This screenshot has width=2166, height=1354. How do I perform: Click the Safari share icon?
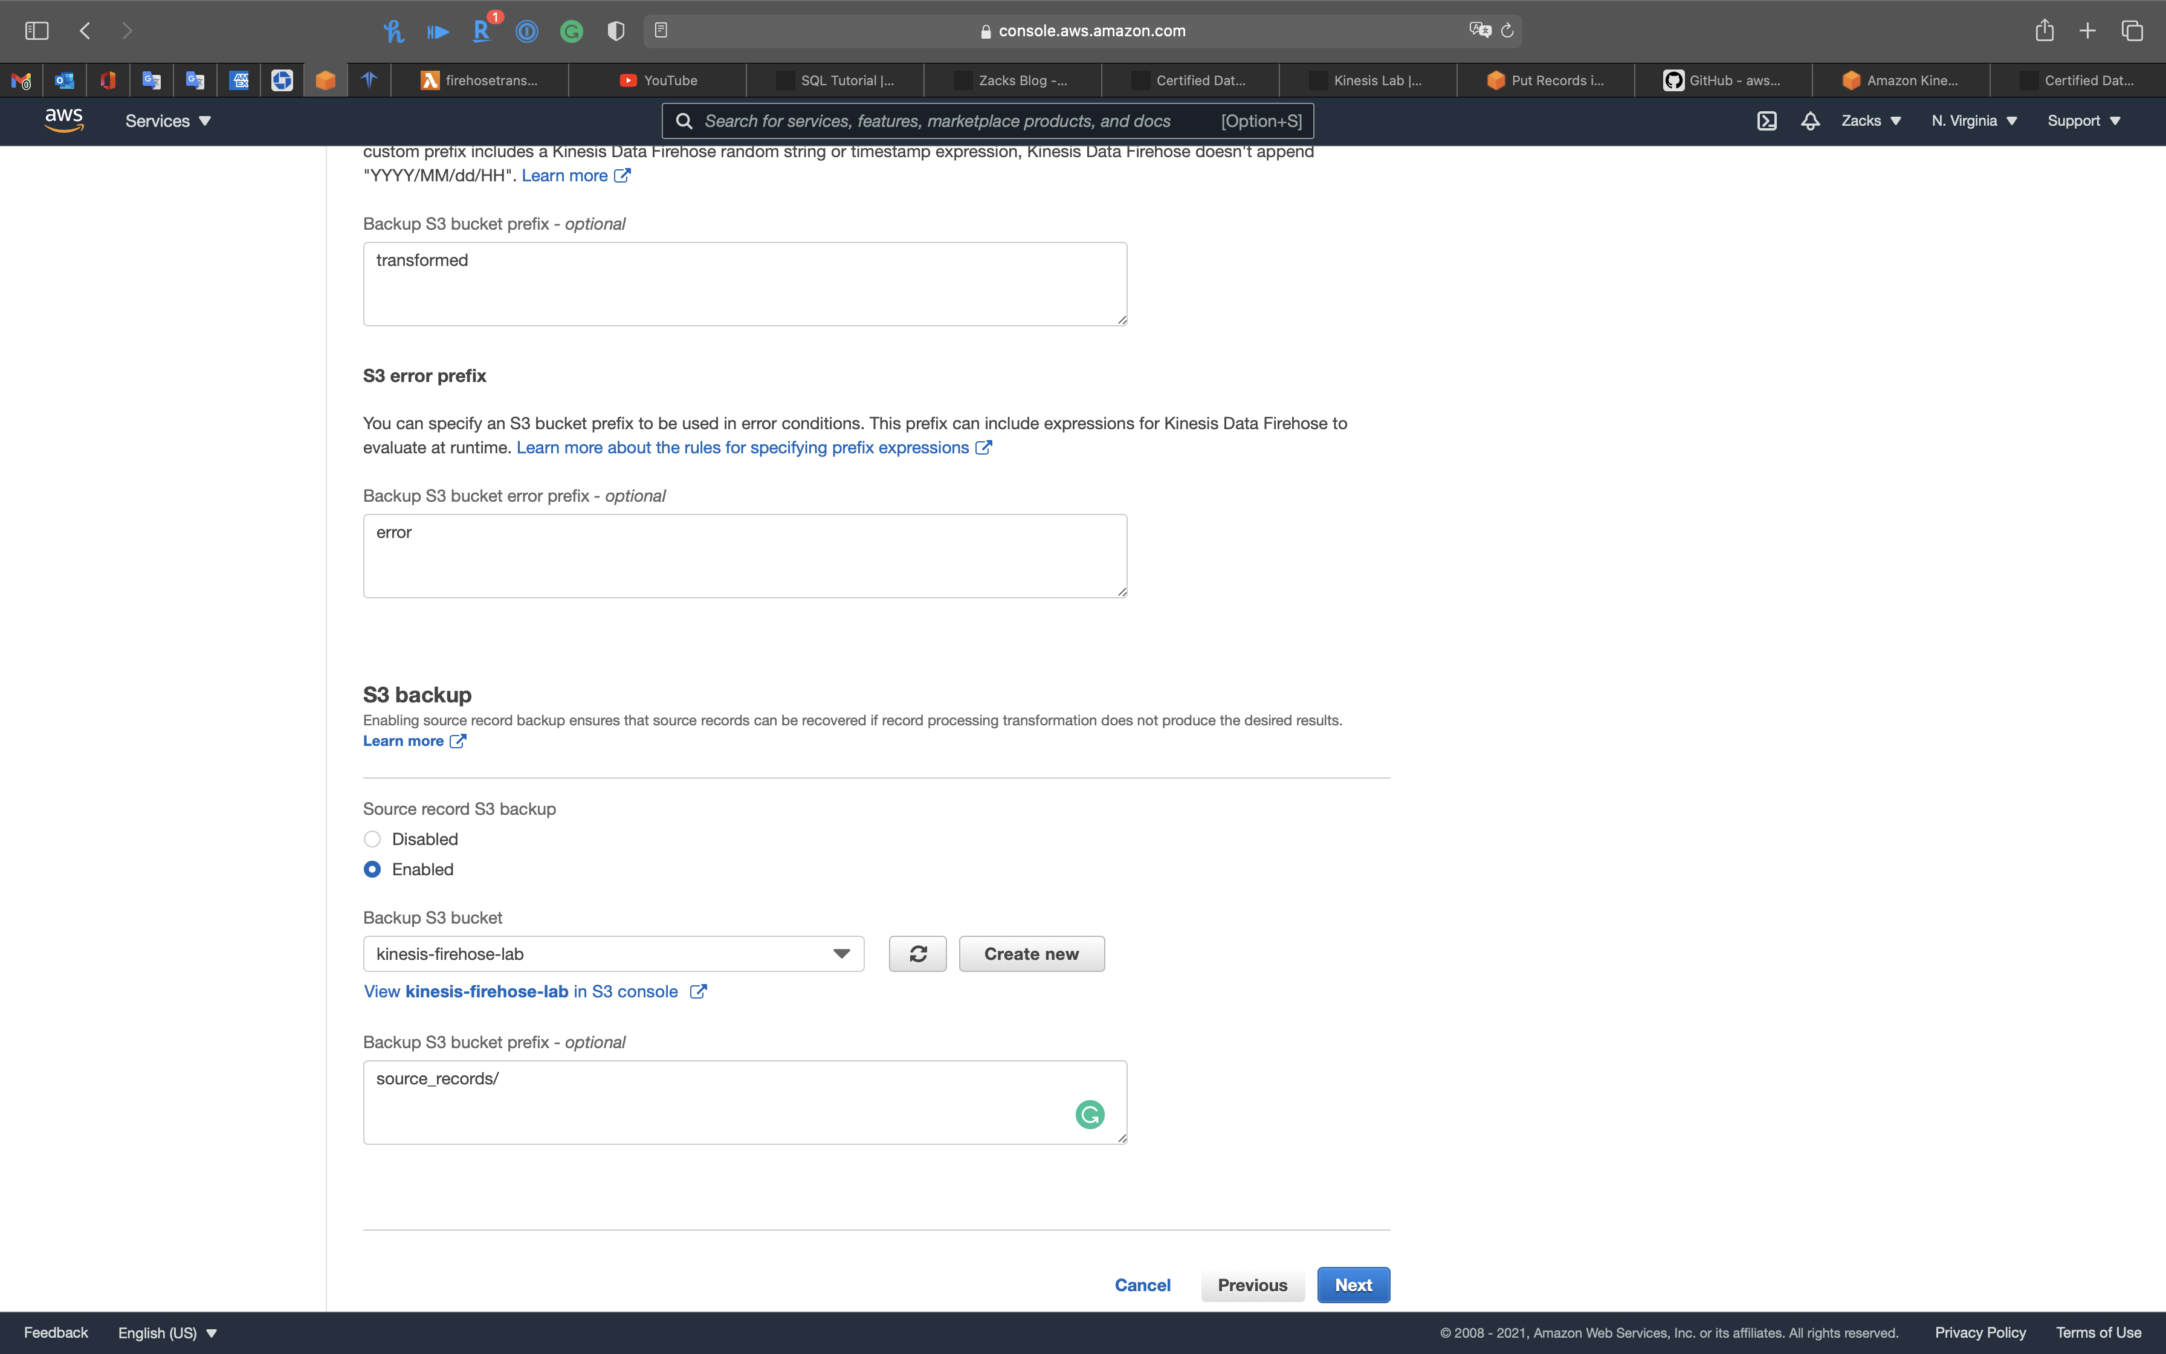(x=2045, y=30)
